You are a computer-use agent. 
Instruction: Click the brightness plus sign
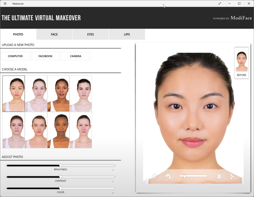click(x=113, y=170)
